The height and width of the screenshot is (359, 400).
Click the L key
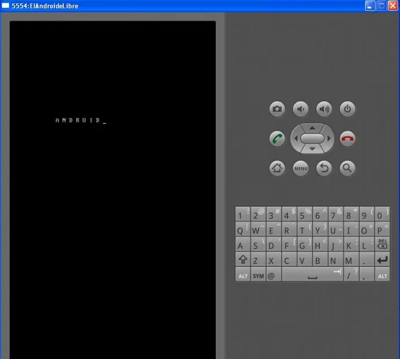point(367,244)
